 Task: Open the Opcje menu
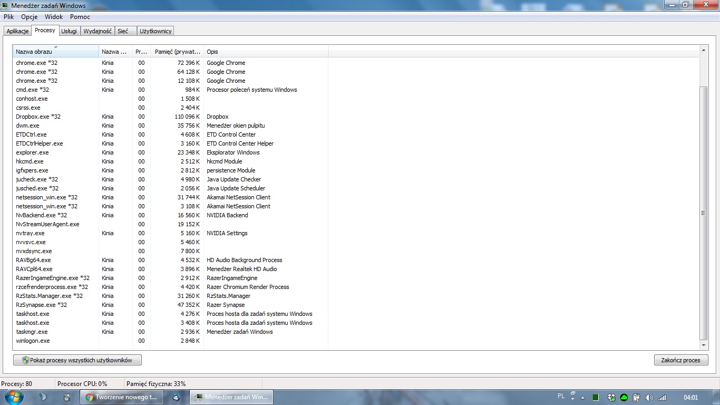pos(29,17)
